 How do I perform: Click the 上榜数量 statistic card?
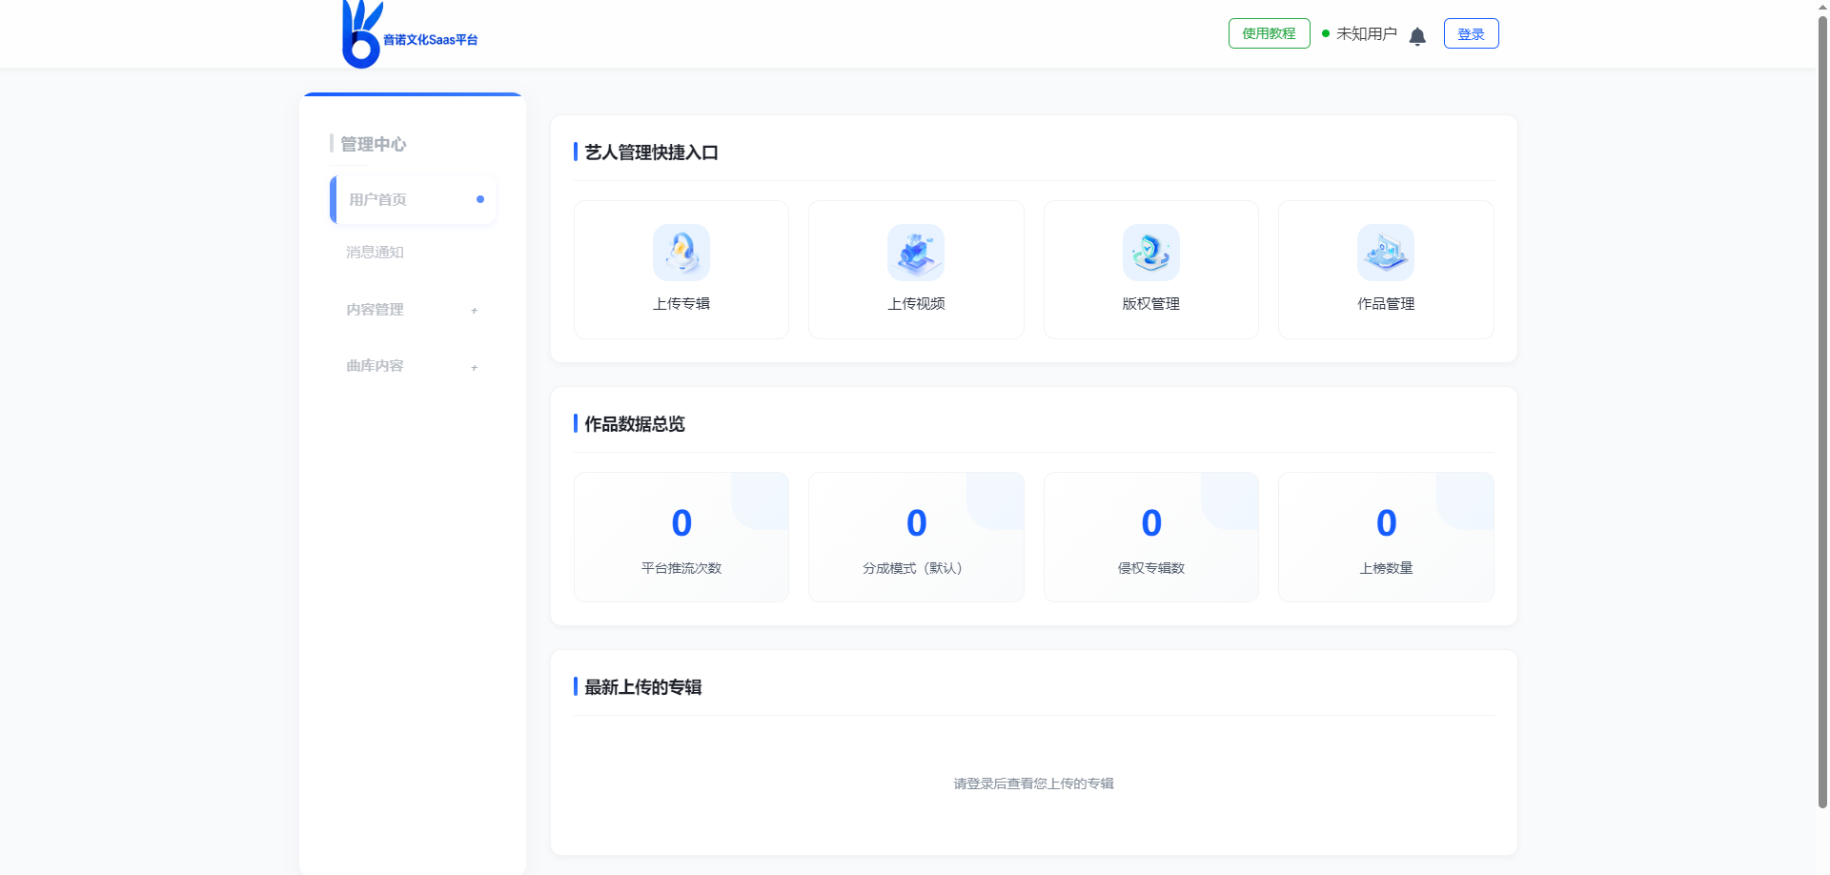click(1386, 537)
